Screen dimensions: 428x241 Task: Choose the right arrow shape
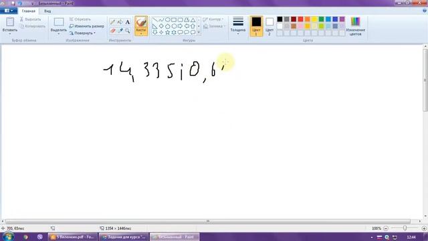click(x=180, y=26)
